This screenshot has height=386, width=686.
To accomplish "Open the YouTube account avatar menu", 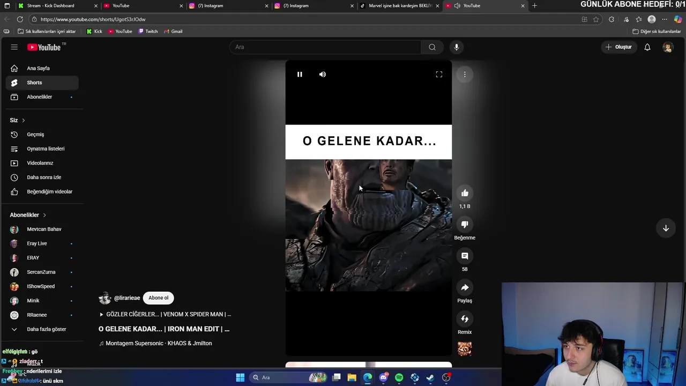I will pyautogui.click(x=668, y=47).
